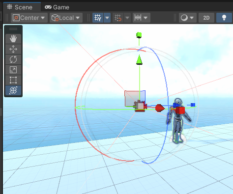Open the snap increment settings dropdown
The image size is (233, 194).
[x=142, y=18]
